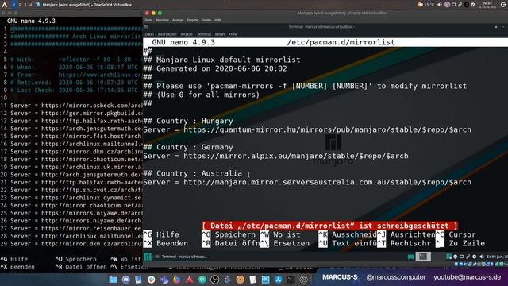Click '^K Ausschneid' shortcut in right nano

tap(348, 234)
